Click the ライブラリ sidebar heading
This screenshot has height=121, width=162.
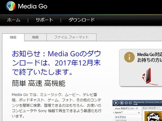pyautogui.click(x=120, y=117)
